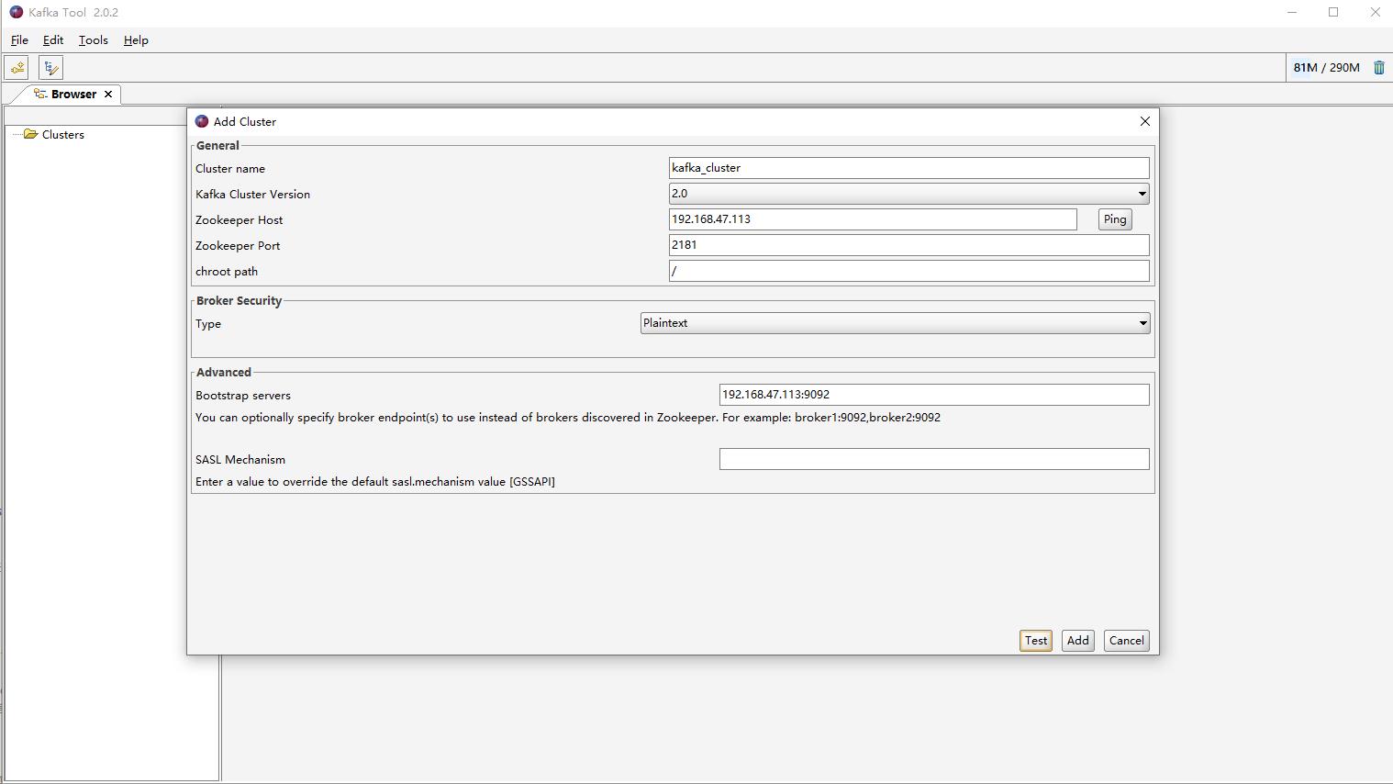
Task: Click the 'Cluster name' label
Action: click(230, 169)
